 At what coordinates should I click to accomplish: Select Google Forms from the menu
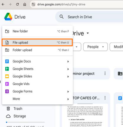[37, 91]
